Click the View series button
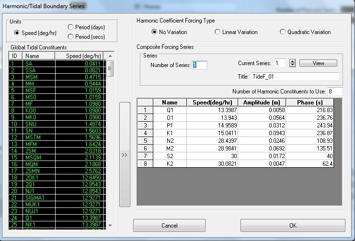 (318, 63)
